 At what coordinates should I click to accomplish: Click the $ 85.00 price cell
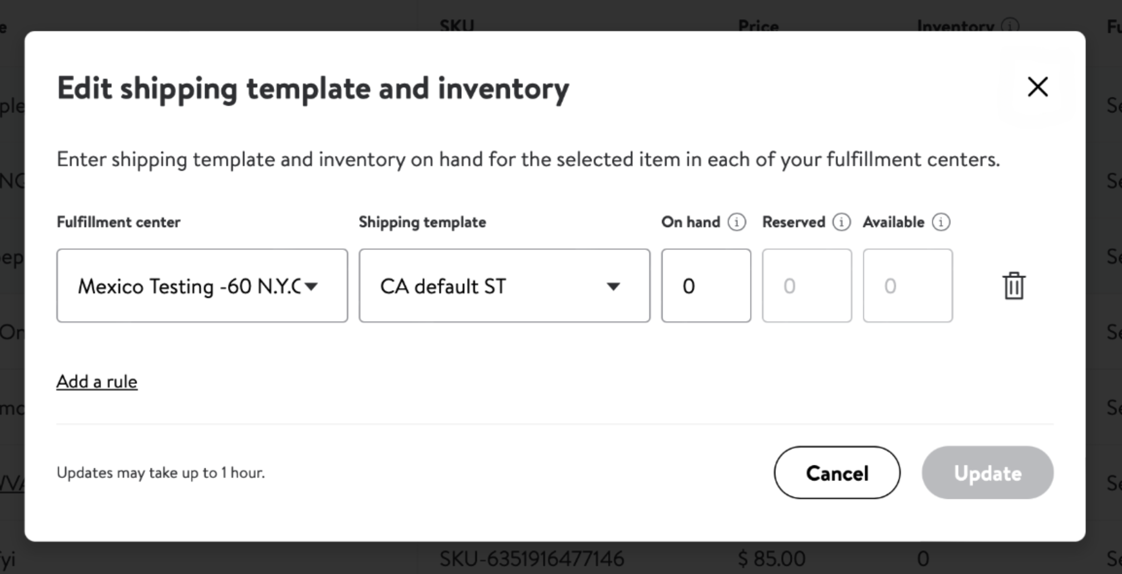coord(771,559)
